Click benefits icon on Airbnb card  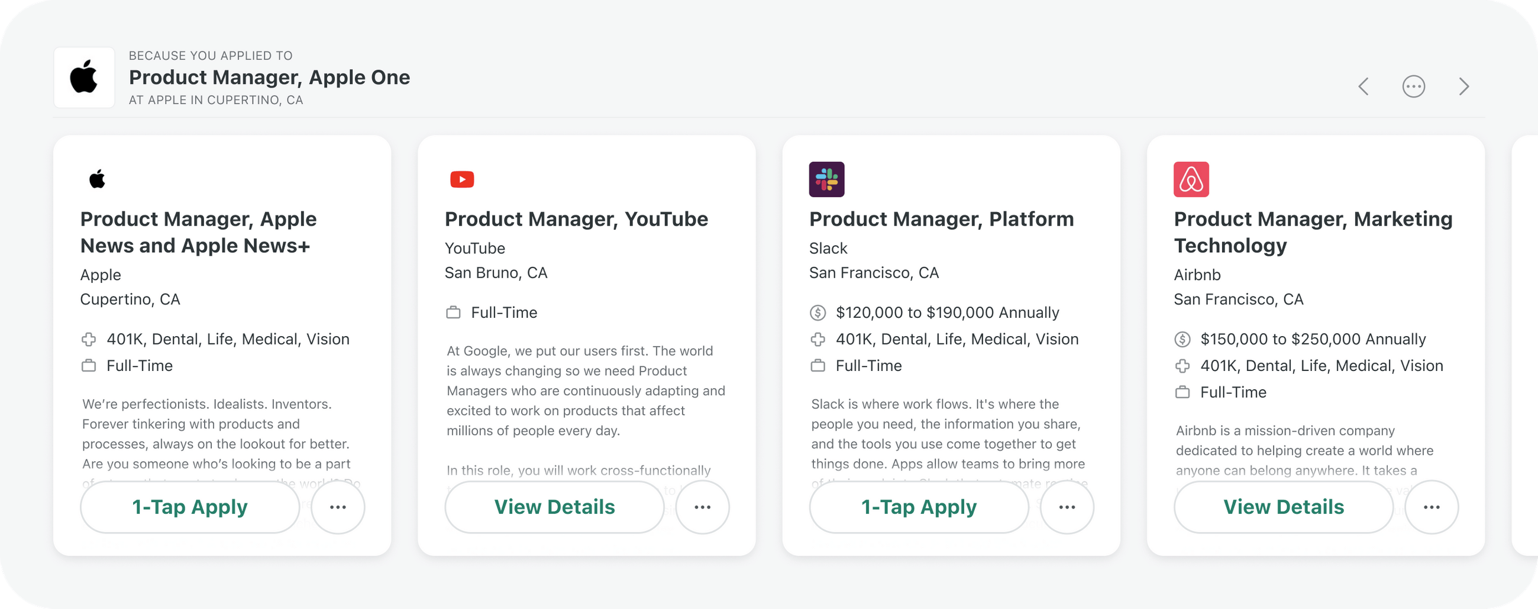(x=1182, y=366)
